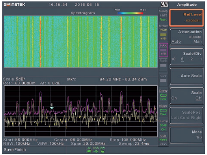
Task: Click the 2016-06-15 date display
Action: pos(87,5)
